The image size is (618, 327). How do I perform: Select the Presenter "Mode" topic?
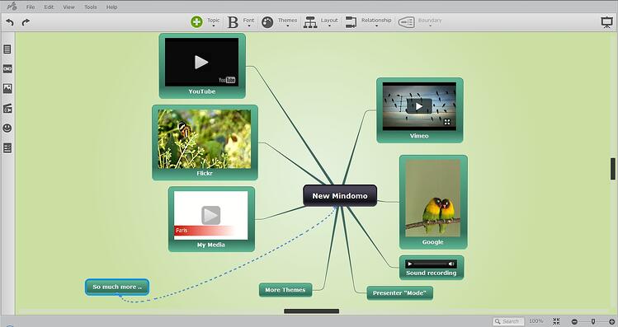point(399,293)
